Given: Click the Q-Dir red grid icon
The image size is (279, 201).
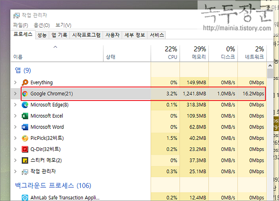Looking at the screenshot, I should tap(25, 149).
